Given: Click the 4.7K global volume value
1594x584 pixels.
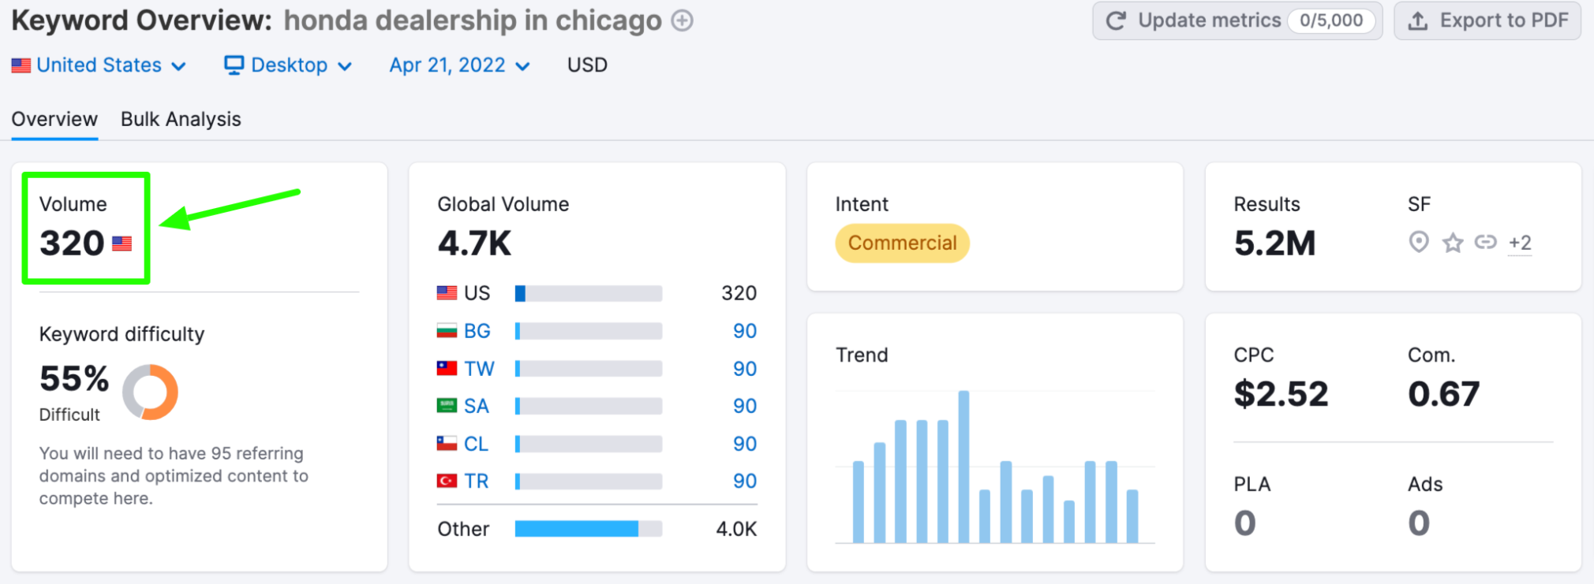Looking at the screenshot, I should pyautogui.click(x=474, y=243).
